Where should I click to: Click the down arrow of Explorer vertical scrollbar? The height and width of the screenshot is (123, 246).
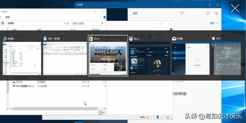coord(8,108)
